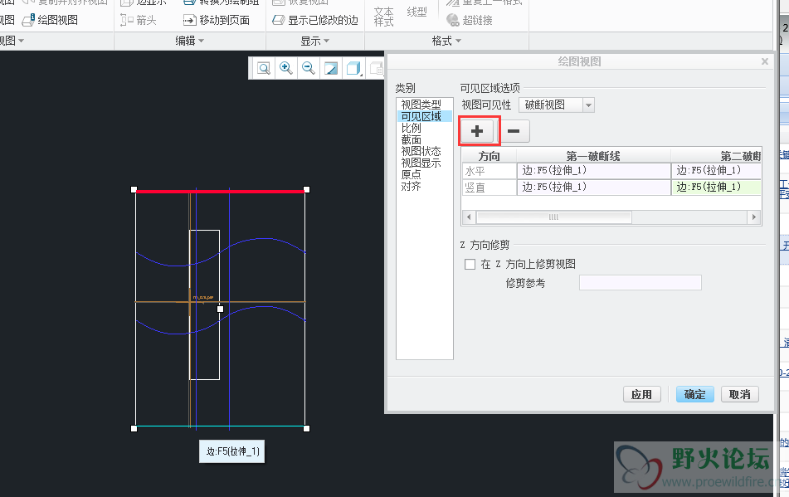Screen dimensions: 789x497
Task: Click the cyan bottom edge of drawing view
Action: [220, 426]
